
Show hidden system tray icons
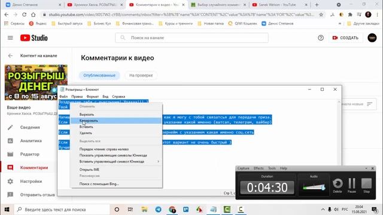pos(323,210)
